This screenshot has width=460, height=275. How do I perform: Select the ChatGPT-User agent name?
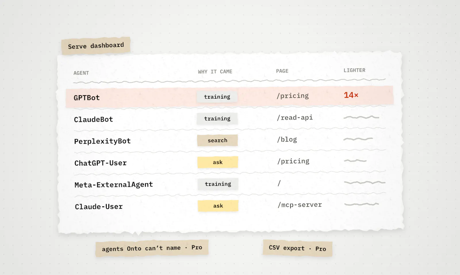[100, 163]
